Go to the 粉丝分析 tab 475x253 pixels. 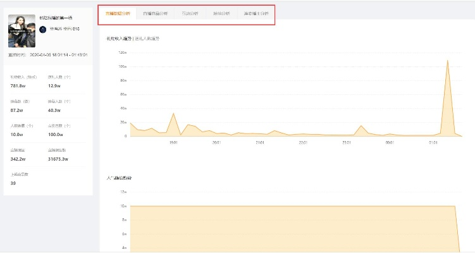(221, 13)
